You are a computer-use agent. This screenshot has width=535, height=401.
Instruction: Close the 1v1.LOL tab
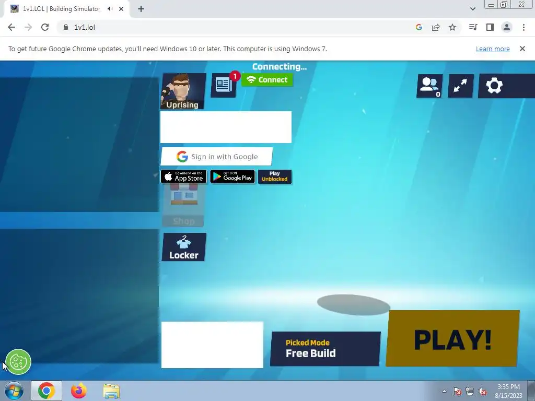tap(121, 9)
